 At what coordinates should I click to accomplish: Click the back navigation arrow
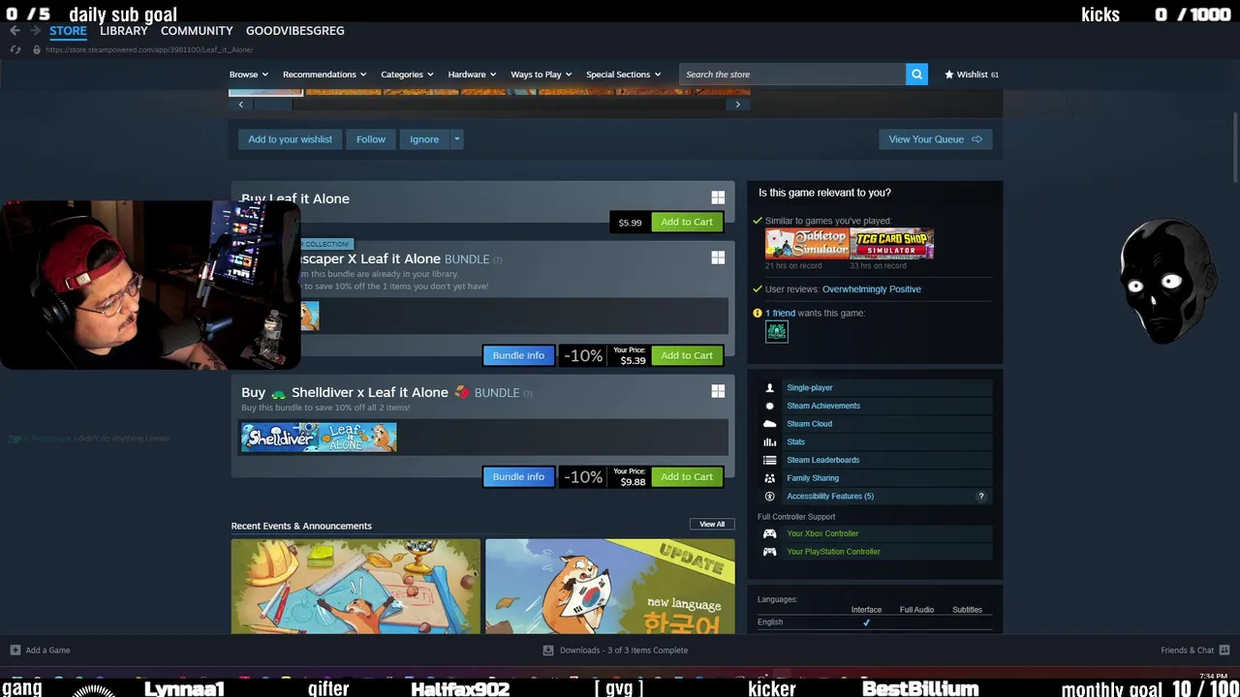pos(15,31)
